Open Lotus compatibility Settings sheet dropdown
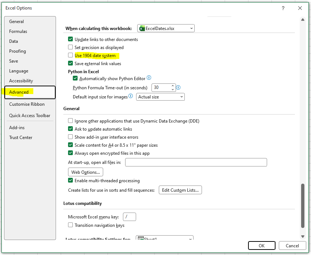Viewport: 311px width, 255px height. pyautogui.click(x=165, y=238)
